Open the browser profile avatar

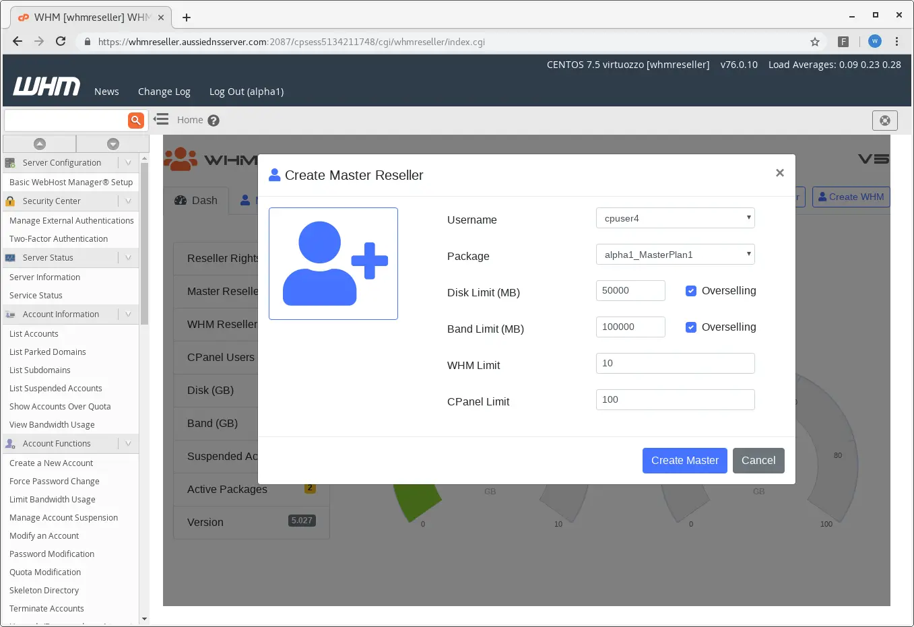coord(875,41)
